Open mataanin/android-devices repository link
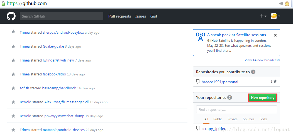Screen dimensions: 293x135 coord(64,130)
